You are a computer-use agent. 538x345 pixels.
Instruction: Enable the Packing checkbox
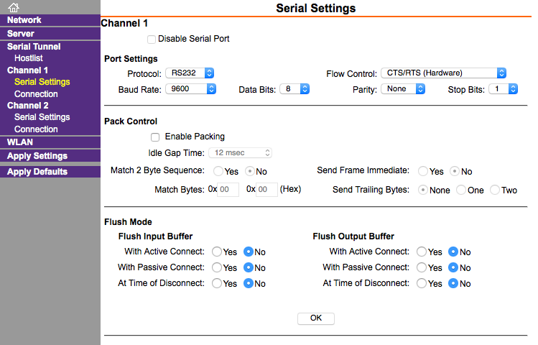[154, 137]
